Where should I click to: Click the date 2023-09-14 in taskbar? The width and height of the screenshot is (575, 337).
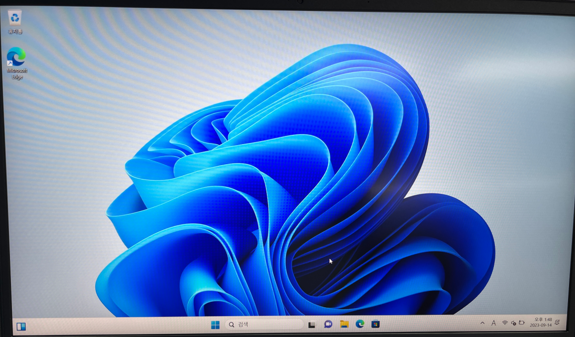pos(541,325)
